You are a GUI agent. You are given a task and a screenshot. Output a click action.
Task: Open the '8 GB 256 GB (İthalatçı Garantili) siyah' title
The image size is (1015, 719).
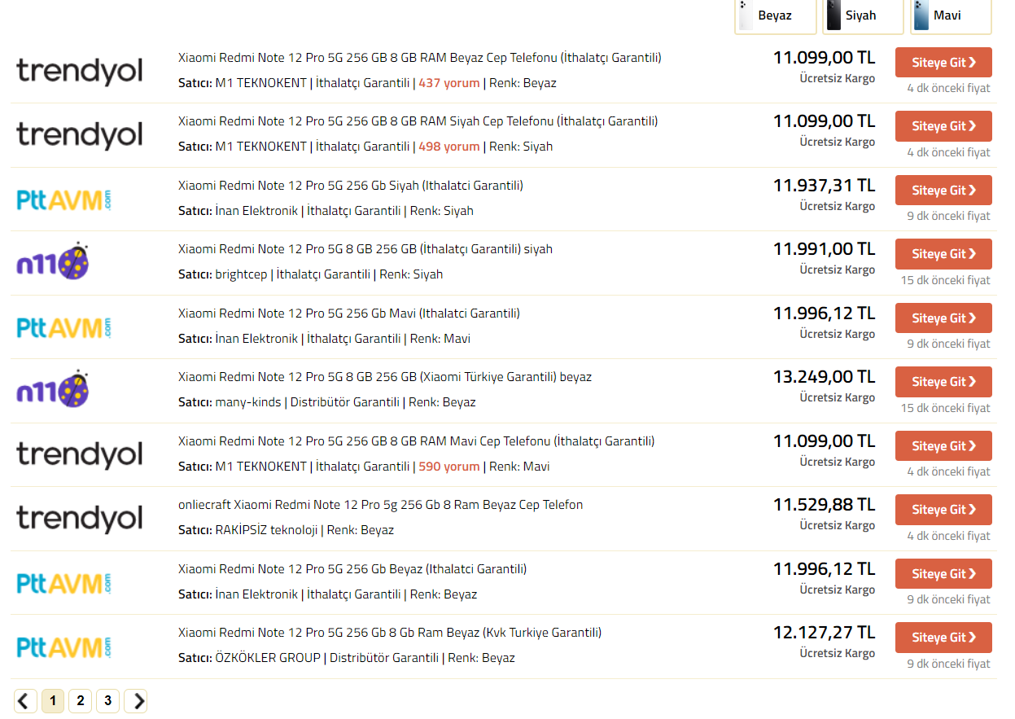(x=365, y=249)
